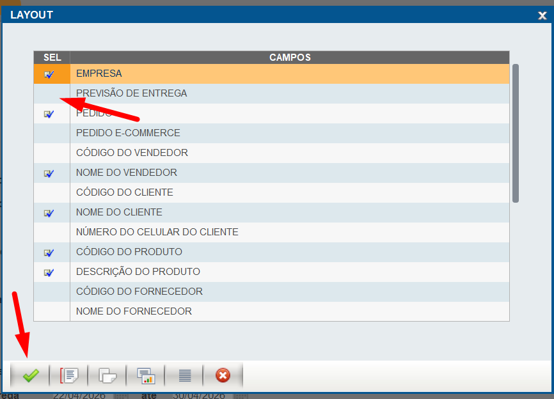Uncheck the DESCRIÇÃO DO PRODUTO checkbox

(49, 272)
